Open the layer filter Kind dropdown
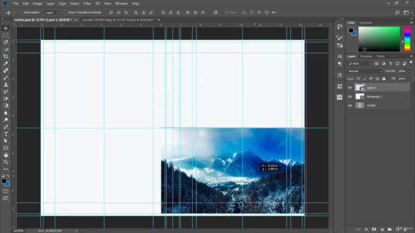The width and height of the screenshot is (415, 233). [359, 63]
